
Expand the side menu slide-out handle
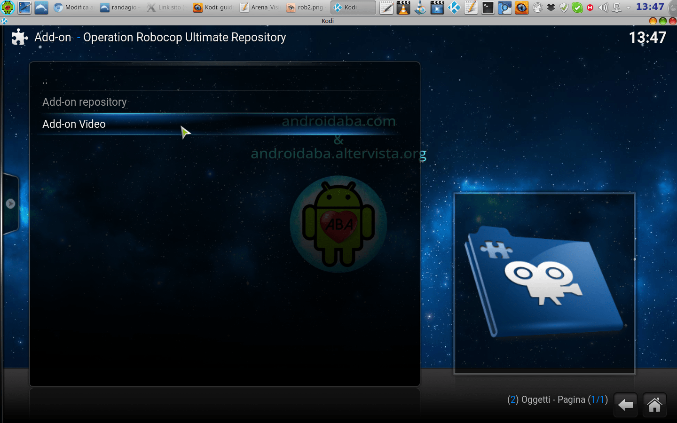(10, 204)
